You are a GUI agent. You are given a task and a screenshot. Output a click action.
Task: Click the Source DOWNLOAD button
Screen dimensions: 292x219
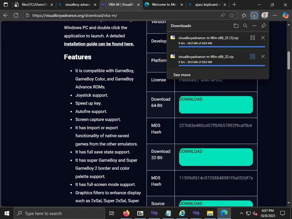[x=216, y=204]
